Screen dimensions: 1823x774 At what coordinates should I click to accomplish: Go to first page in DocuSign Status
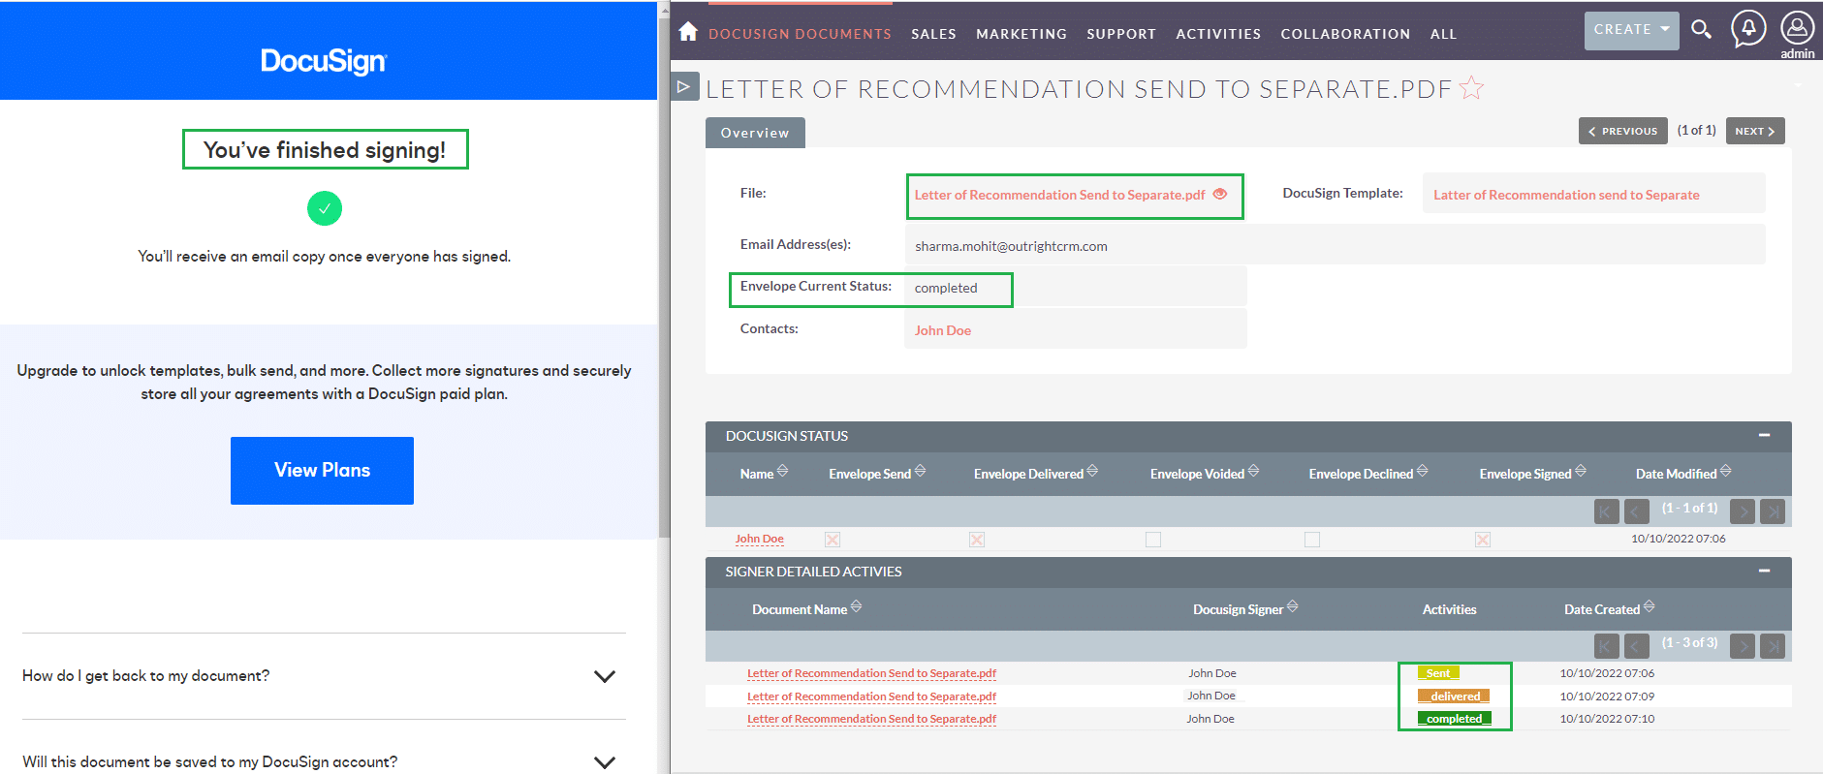pyautogui.click(x=1606, y=511)
